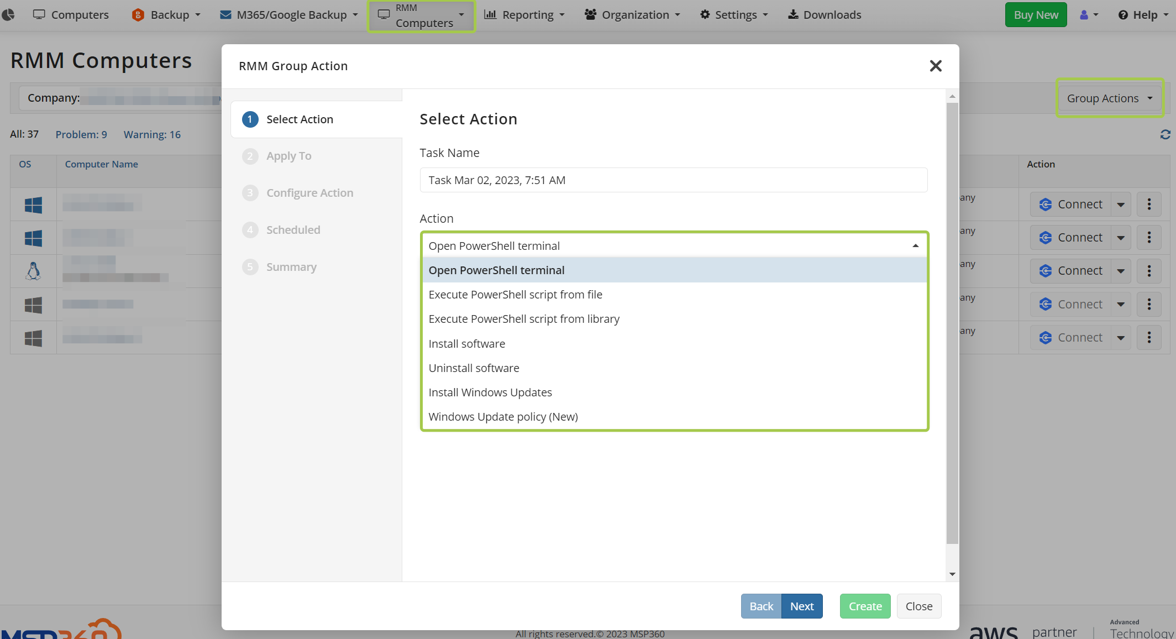Pick Install Windows Updates action
Viewport: 1176px width, 639px height.
point(674,392)
